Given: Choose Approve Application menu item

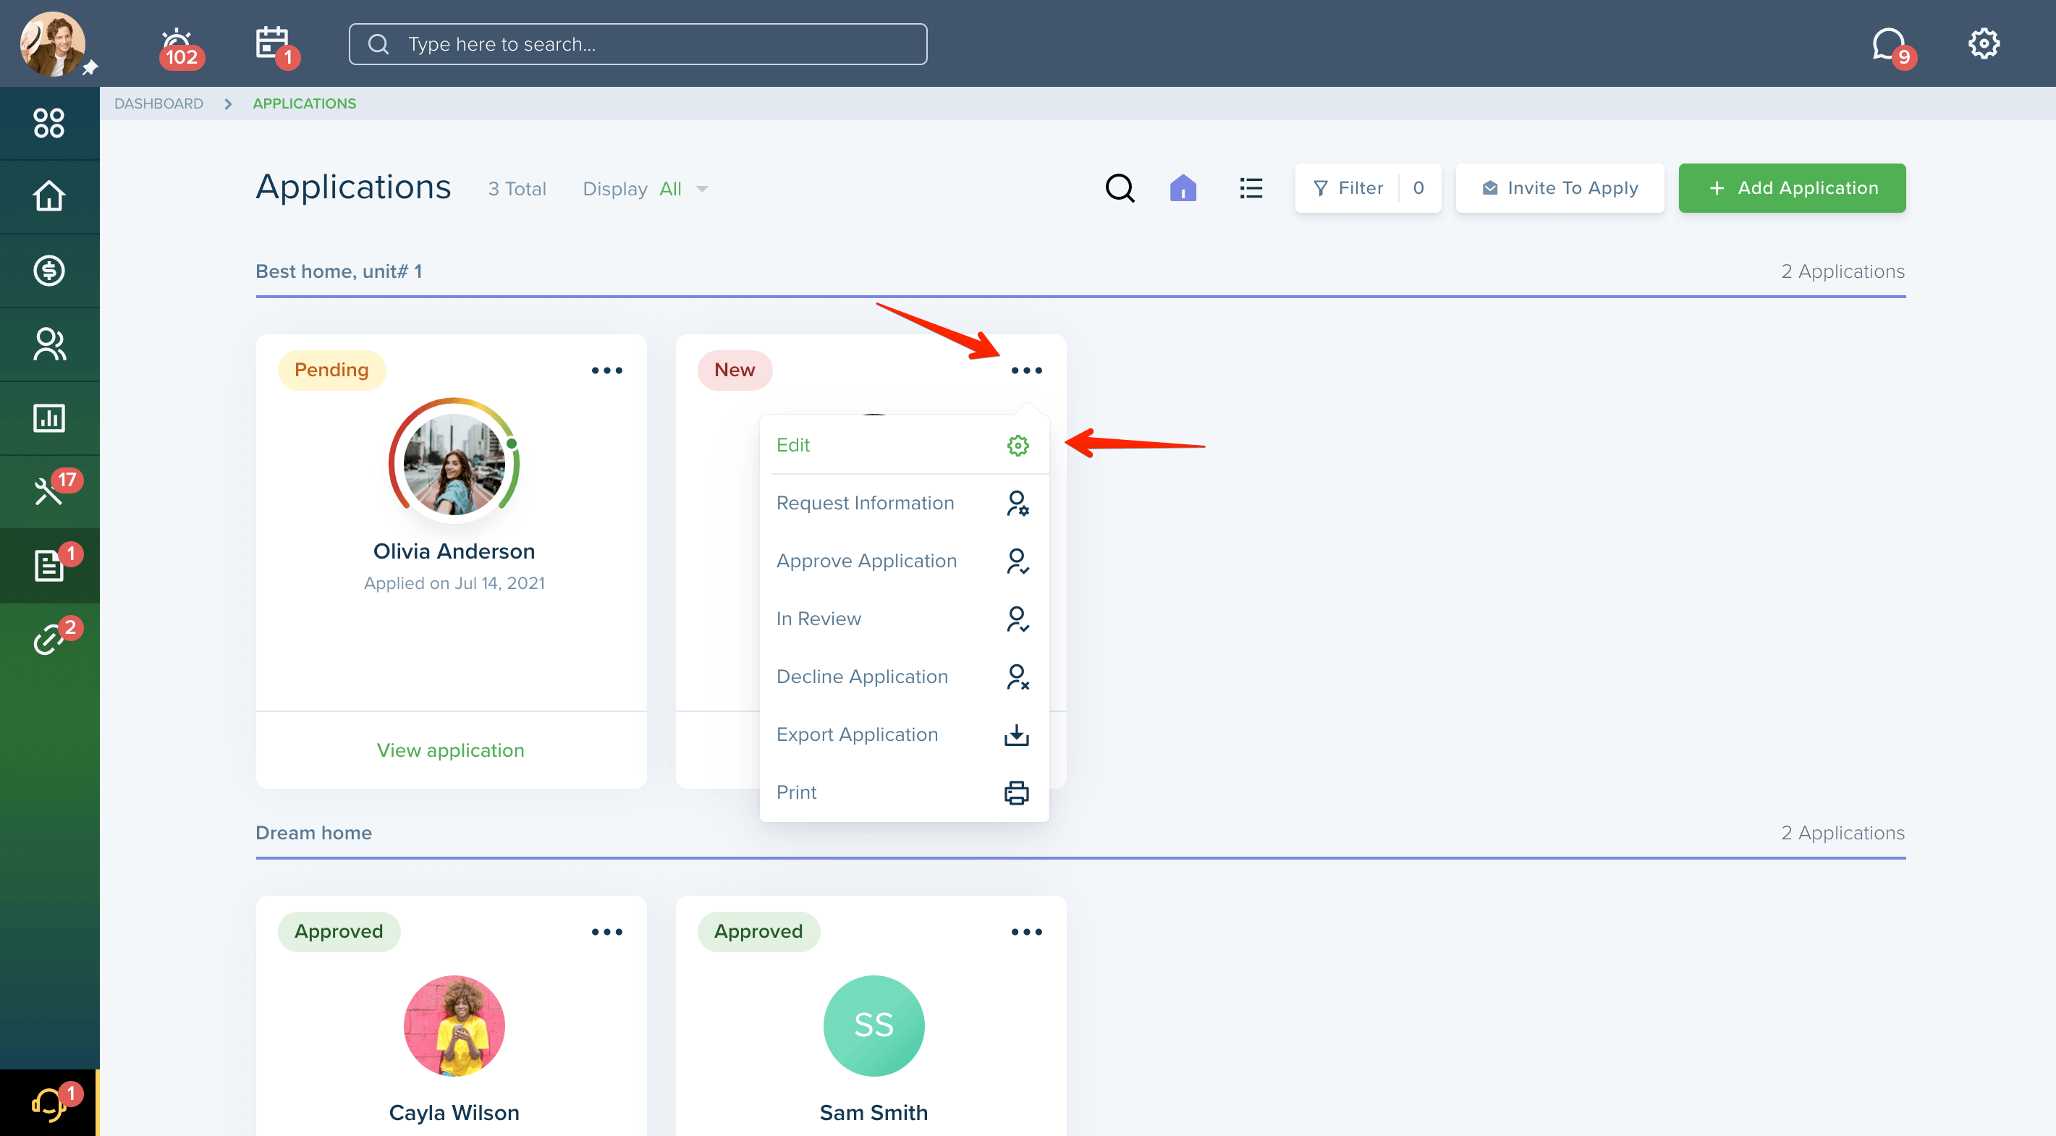Looking at the screenshot, I should tap(903, 561).
